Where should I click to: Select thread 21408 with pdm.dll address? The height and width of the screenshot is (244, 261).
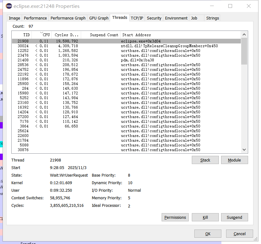click(x=126, y=60)
